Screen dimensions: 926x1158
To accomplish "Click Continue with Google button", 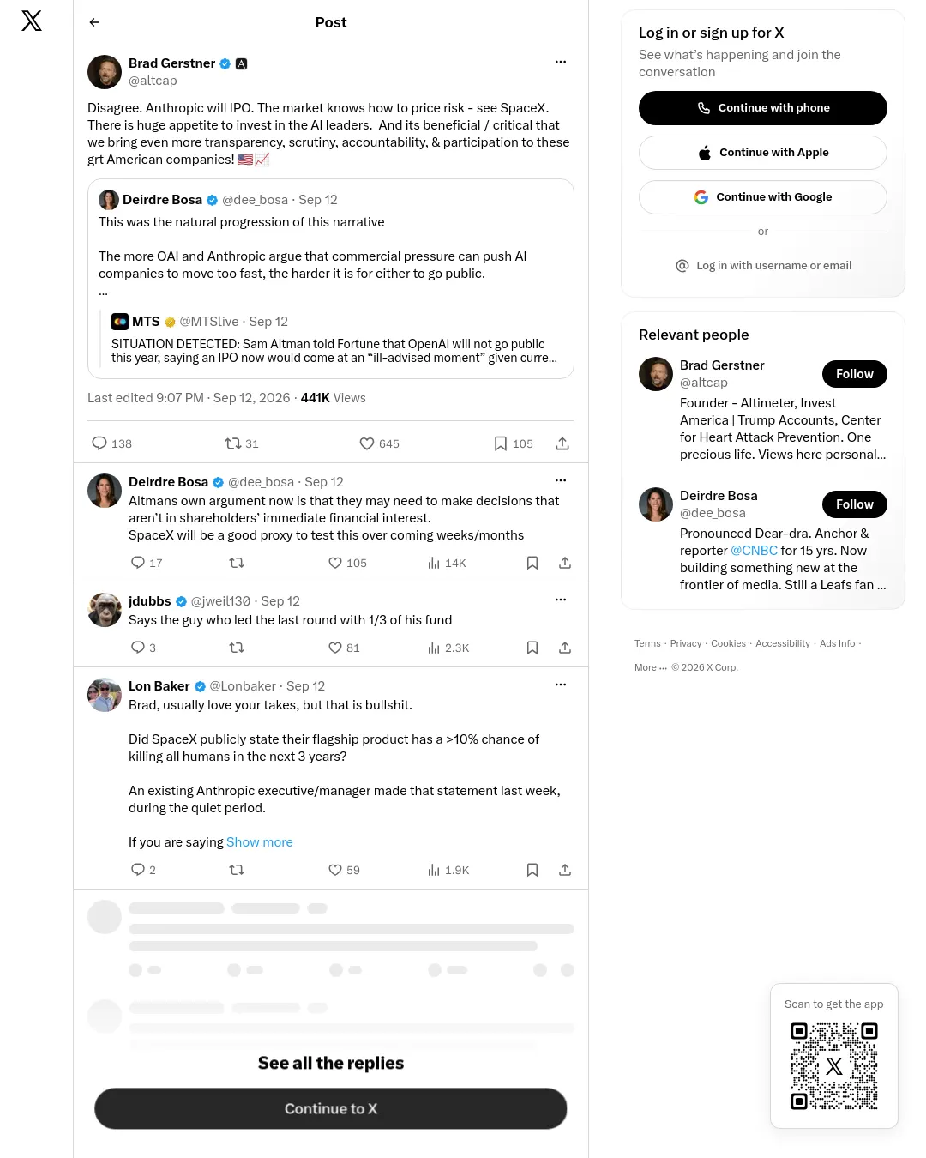I will pos(763,197).
